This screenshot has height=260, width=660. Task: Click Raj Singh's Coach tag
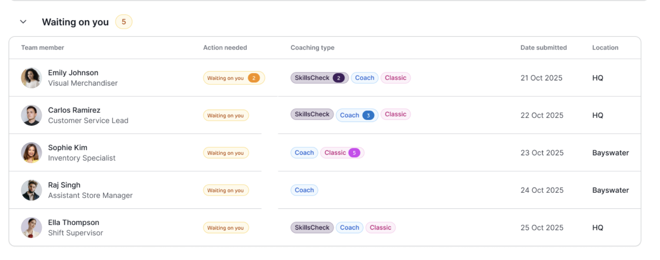[304, 190]
